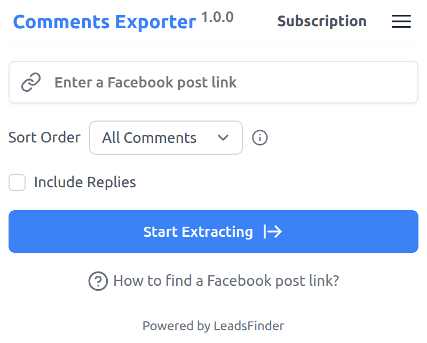
Task: Click the Sort Order info icon
Action: point(260,138)
